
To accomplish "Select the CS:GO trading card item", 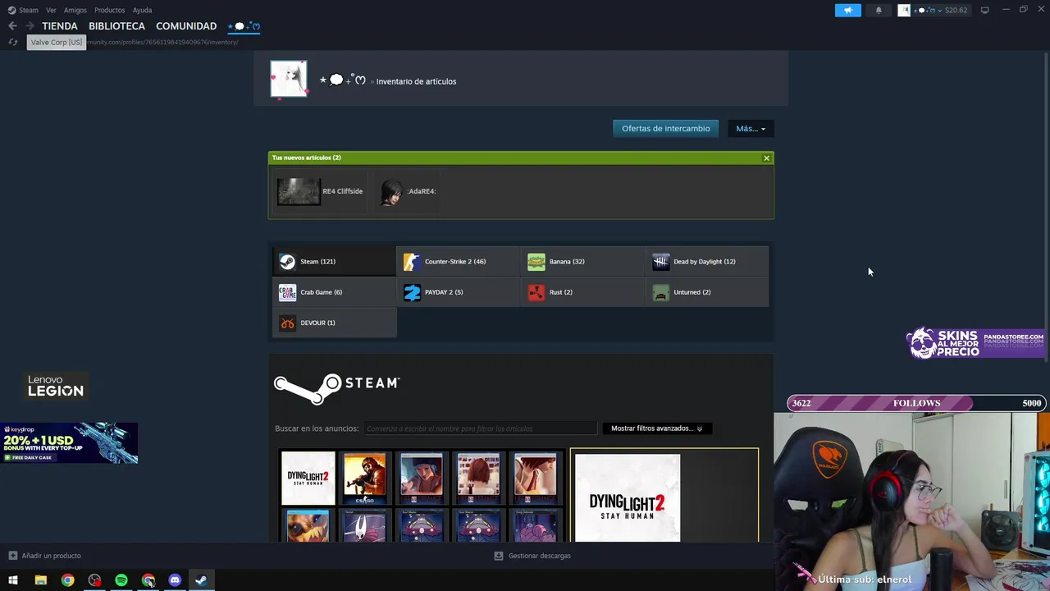I will (x=365, y=478).
